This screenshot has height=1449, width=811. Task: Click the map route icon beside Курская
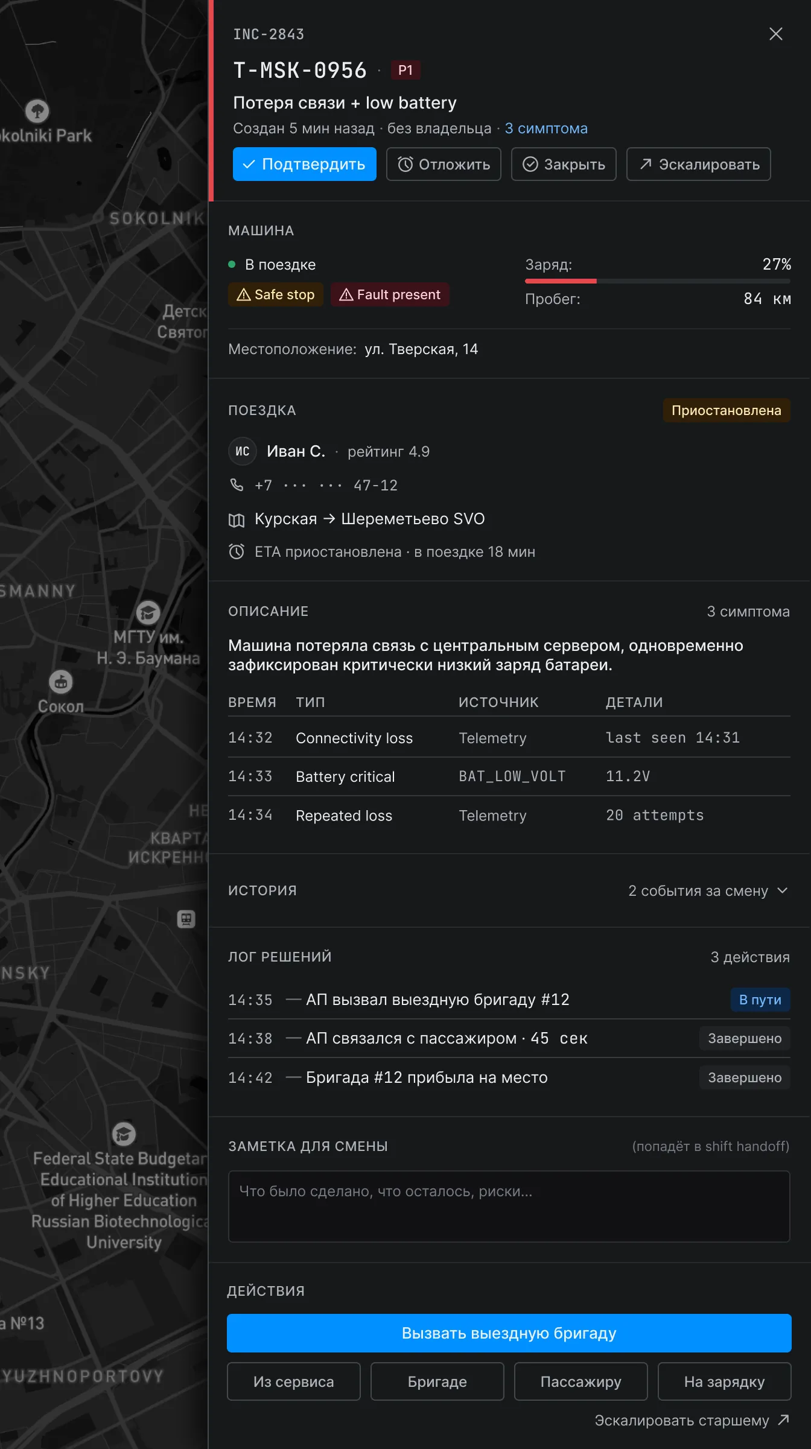237,519
